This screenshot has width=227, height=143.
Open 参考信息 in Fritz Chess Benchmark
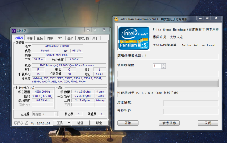coord(169,123)
